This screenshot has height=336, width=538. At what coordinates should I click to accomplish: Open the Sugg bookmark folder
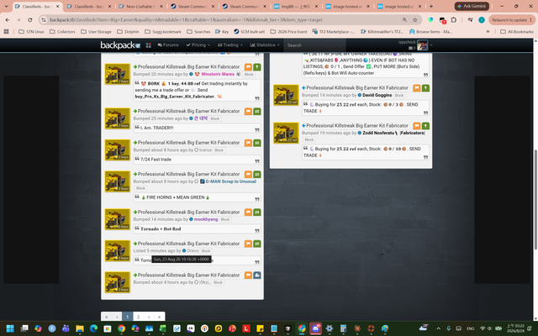click(163, 32)
